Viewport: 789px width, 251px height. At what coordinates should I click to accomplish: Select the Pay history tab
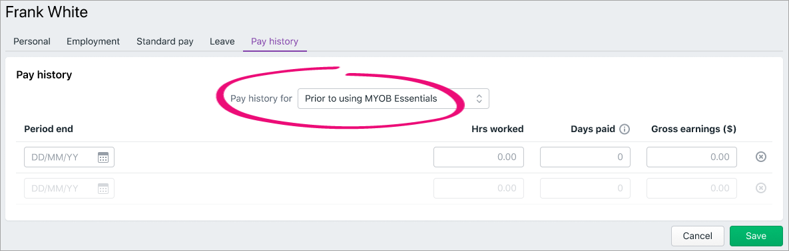pyautogui.click(x=275, y=41)
